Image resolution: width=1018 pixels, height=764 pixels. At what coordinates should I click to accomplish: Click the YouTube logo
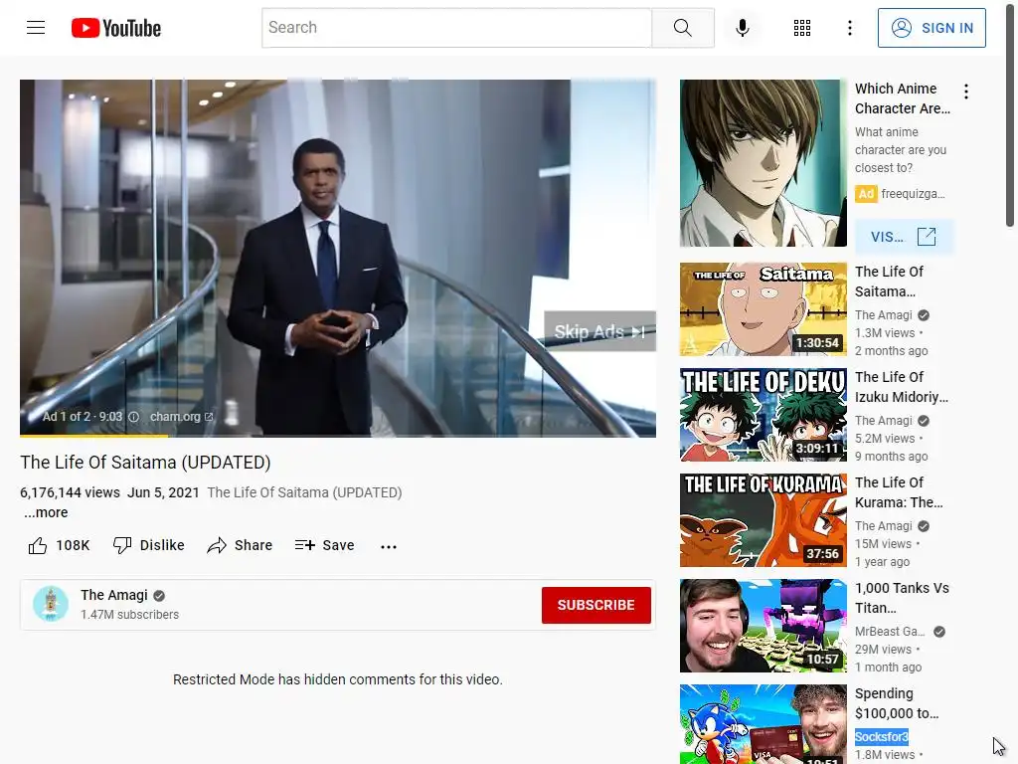tap(116, 28)
